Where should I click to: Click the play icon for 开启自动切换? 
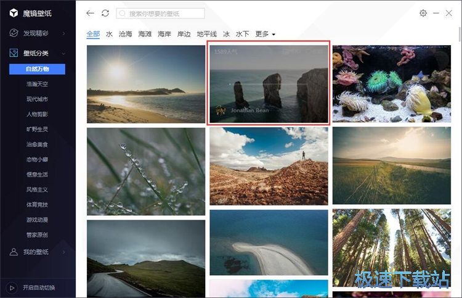12,288
